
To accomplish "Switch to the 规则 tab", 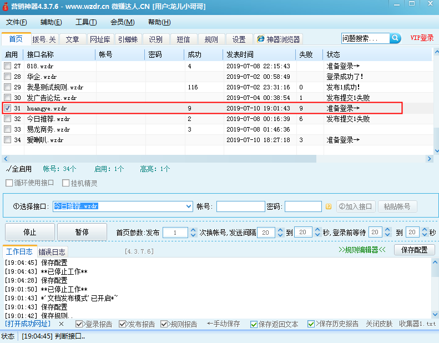I will 211,39.
